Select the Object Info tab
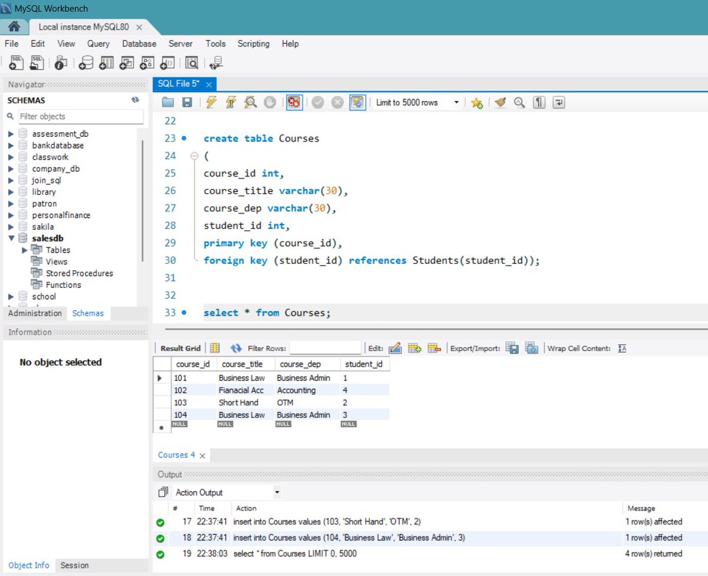The width and height of the screenshot is (708, 576). (x=29, y=565)
